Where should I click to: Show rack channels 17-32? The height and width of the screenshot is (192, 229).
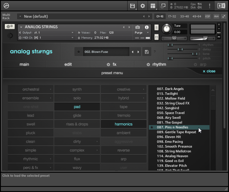[x=172, y=16]
